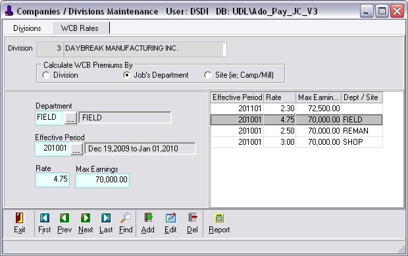Viewport: 408px width, 256px height.
Task: Click 72,500.00 max earnings cell
Action: pos(319,108)
